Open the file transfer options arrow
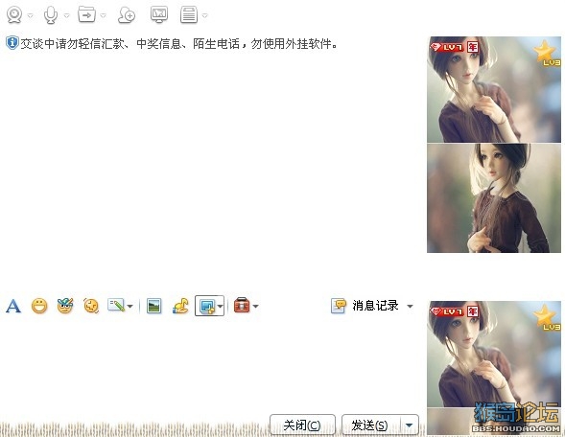565x437 pixels. [x=103, y=15]
